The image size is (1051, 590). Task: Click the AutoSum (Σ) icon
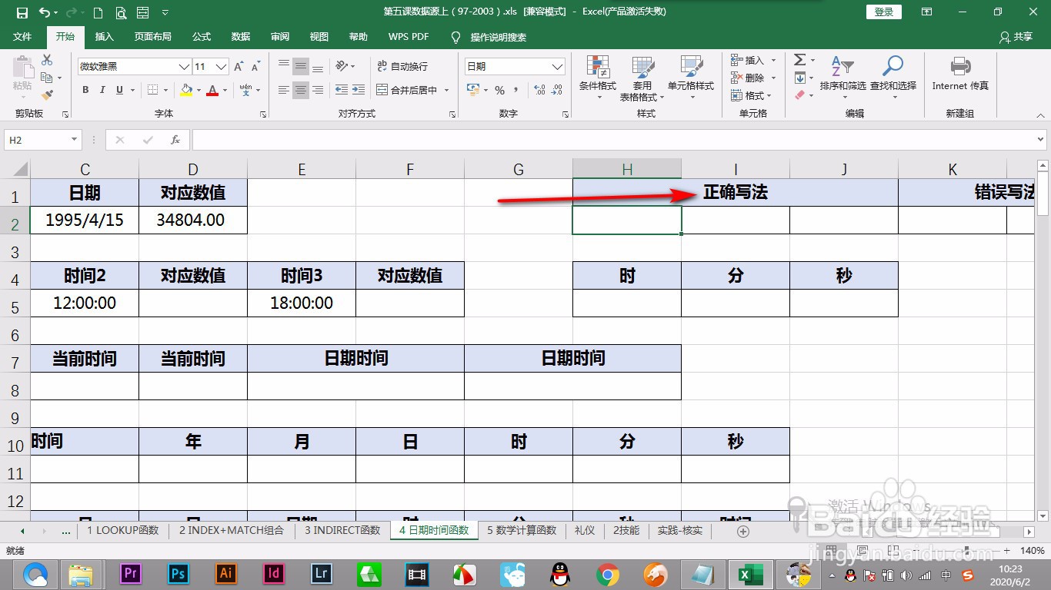800,60
